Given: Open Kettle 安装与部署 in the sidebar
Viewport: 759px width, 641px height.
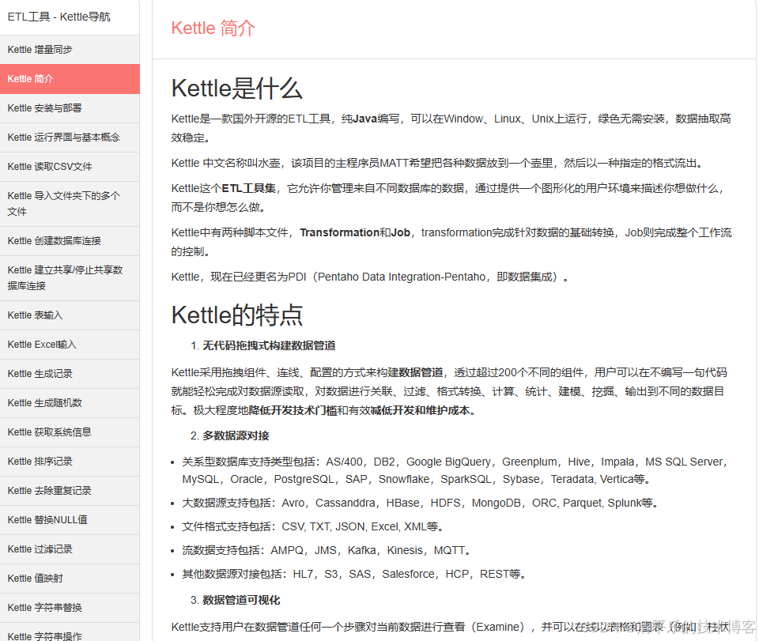Looking at the screenshot, I should coord(70,107).
